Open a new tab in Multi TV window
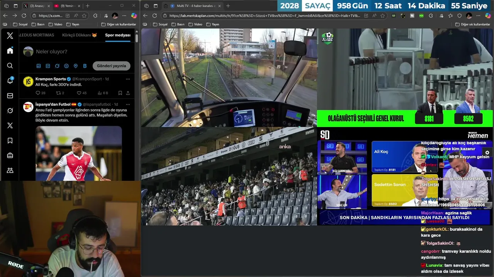Viewport: 494px width, 277px height. pos(228,6)
